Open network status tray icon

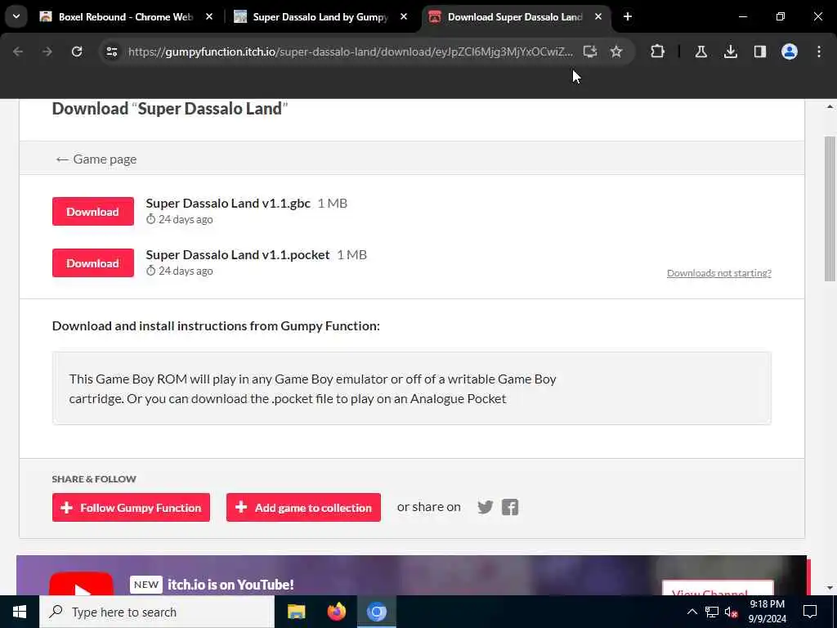tap(712, 612)
